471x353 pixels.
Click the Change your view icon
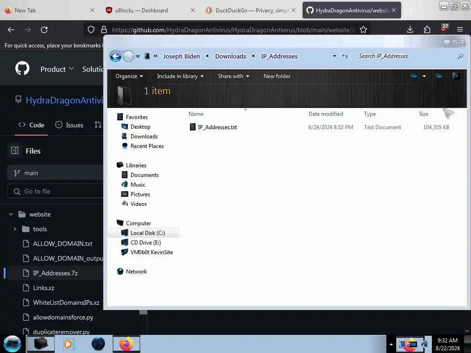click(x=414, y=76)
